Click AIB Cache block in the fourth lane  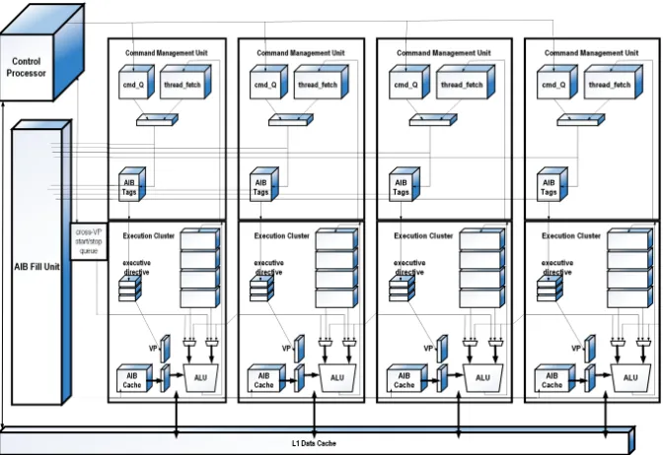[554, 378]
